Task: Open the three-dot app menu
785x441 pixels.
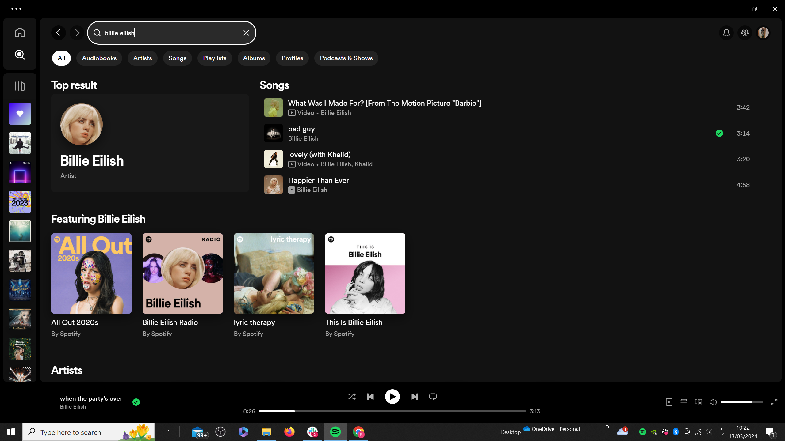Action: [x=16, y=9]
